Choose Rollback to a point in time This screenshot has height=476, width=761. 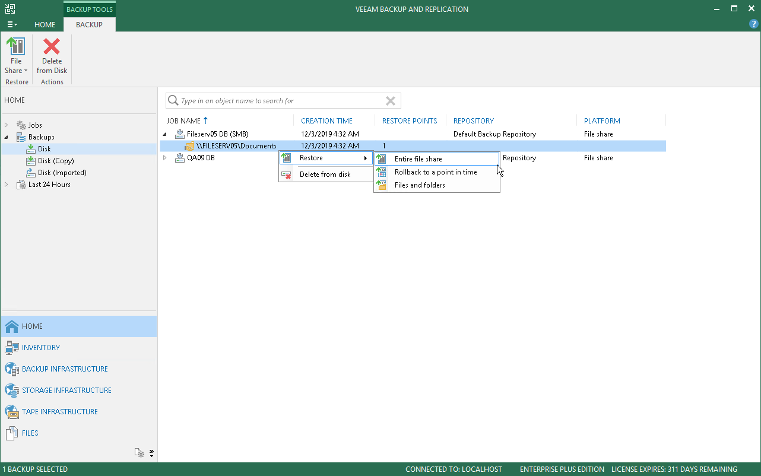pos(437,172)
